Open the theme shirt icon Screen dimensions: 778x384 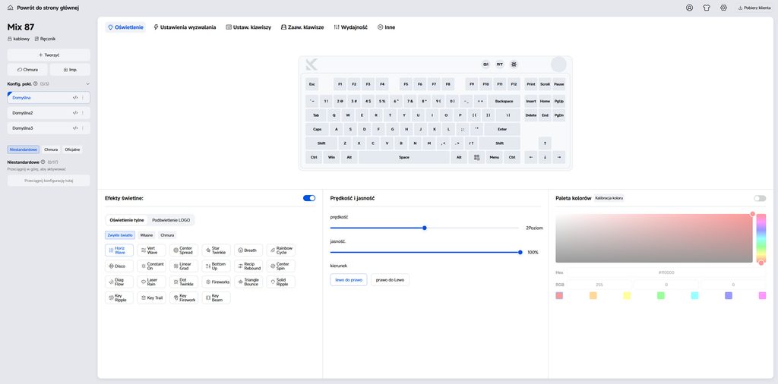pyautogui.click(x=707, y=8)
